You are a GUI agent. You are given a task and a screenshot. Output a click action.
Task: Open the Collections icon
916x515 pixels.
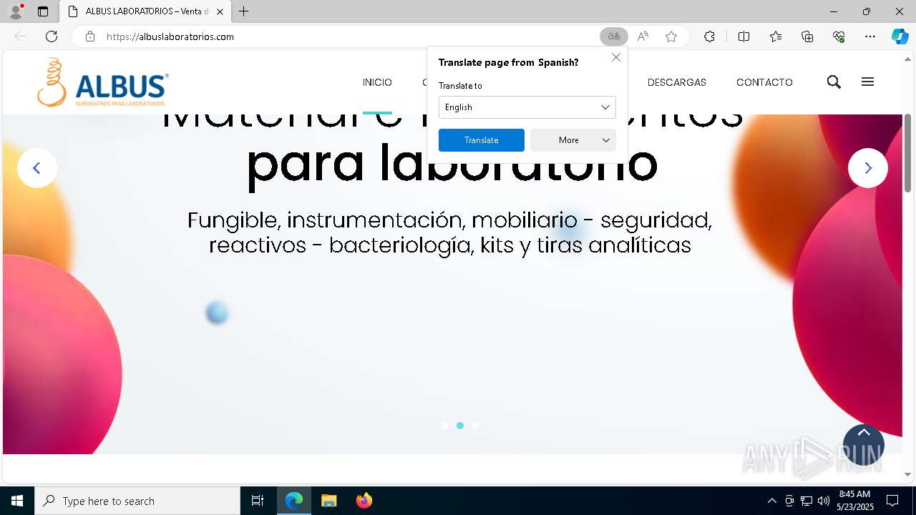tap(807, 36)
